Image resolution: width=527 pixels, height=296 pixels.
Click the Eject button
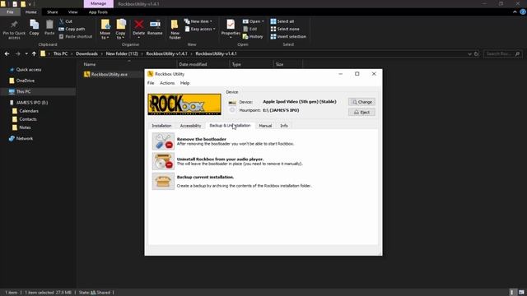point(361,112)
